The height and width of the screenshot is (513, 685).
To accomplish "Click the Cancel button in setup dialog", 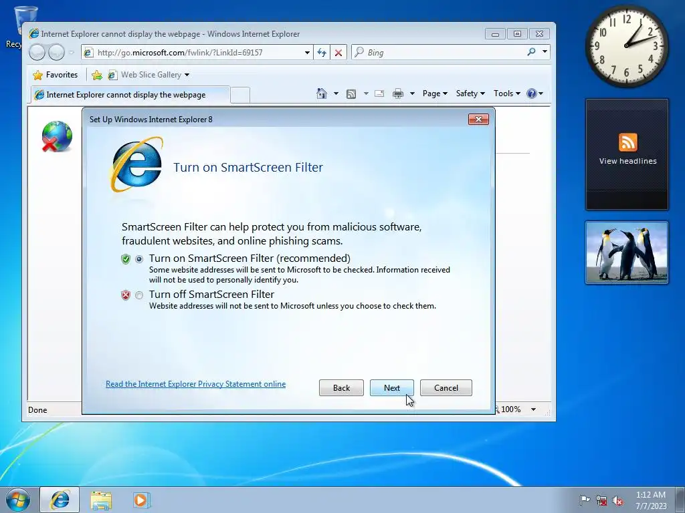I will click(446, 388).
